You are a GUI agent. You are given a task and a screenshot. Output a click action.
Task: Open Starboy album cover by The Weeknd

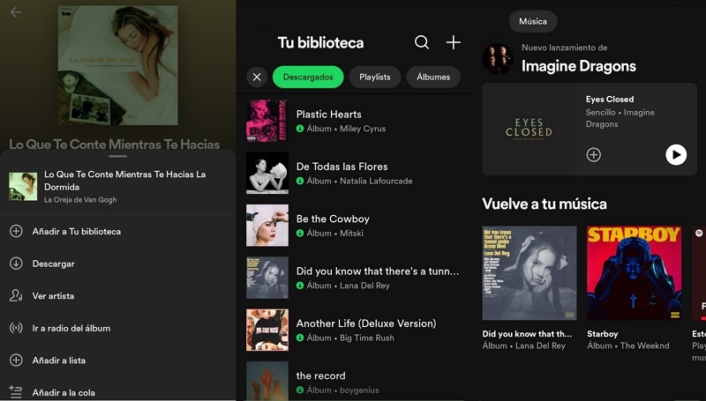[x=634, y=273]
